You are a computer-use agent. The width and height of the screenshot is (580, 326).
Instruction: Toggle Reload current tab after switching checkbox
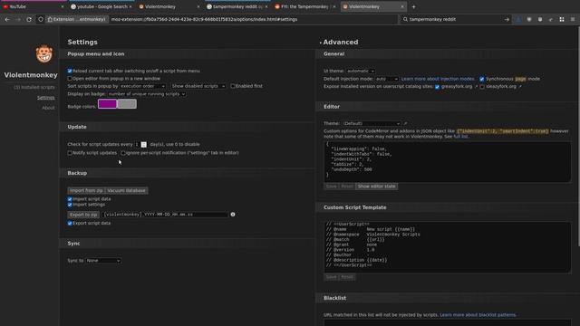[x=70, y=71]
